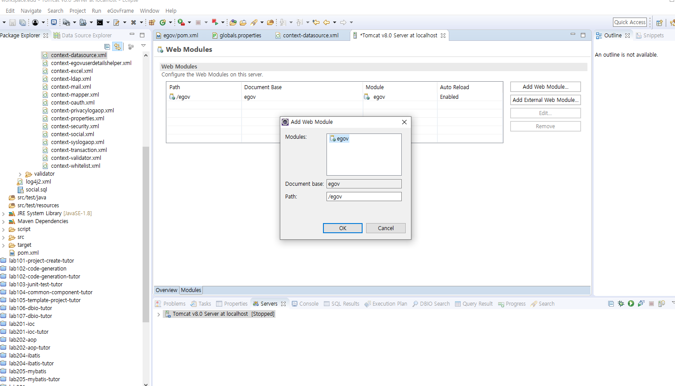Switch to context-datasource.xml editor tab
The height and width of the screenshot is (386, 675).
point(307,36)
